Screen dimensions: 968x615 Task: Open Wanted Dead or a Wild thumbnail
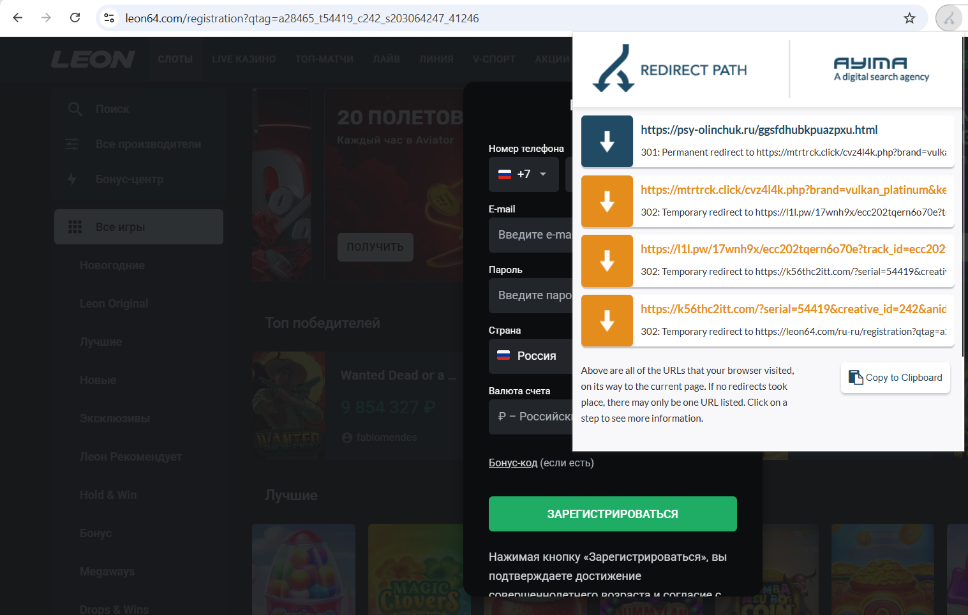click(x=288, y=405)
